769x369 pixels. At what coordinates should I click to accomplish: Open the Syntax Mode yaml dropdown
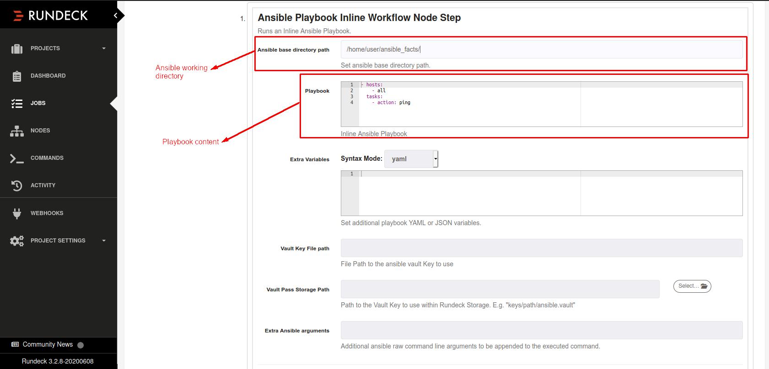pyautogui.click(x=411, y=159)
